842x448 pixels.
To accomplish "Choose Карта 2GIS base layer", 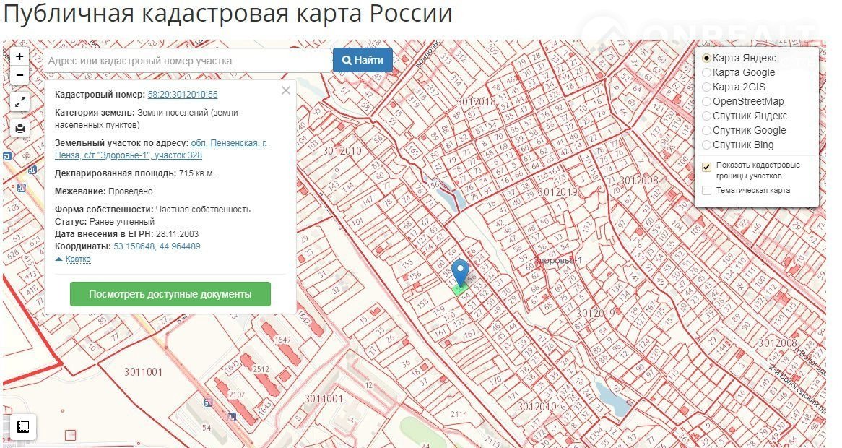I will tap(707, 87).
